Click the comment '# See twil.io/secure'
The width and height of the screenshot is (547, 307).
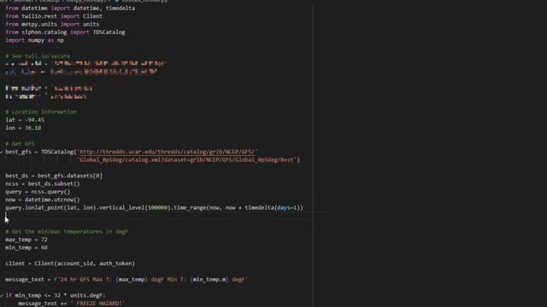pyautogui.click(x=38, y=56)
